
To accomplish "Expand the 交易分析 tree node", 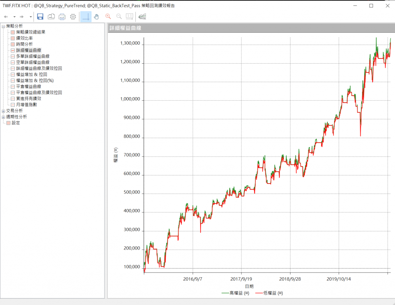I will tap(3, 111).
